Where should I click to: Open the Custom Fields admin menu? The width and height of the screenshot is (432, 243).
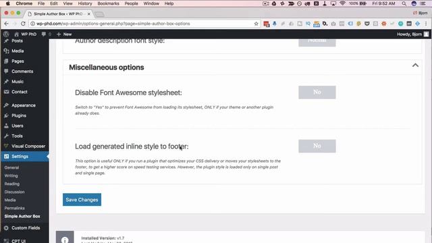(26, 228)
